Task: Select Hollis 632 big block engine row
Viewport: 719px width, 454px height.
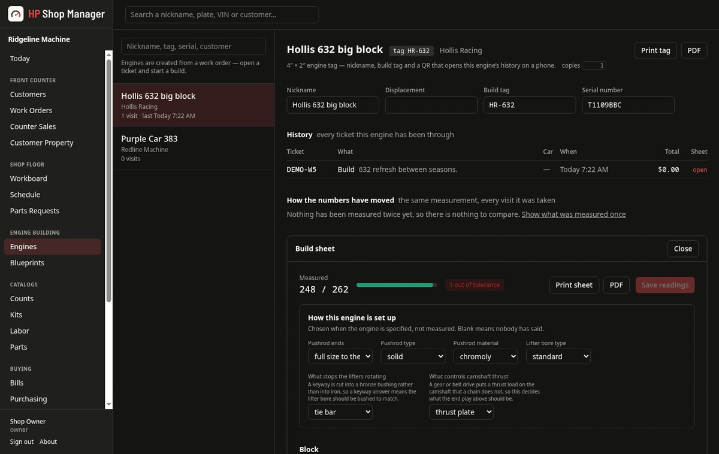Action: (194, 105)
